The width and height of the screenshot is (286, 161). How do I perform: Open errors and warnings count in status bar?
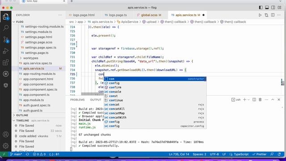(39, 154)
